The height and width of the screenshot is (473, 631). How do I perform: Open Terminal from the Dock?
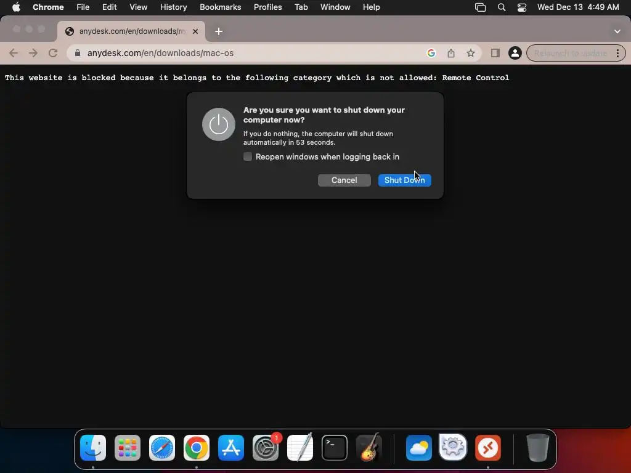pos(335,448)
